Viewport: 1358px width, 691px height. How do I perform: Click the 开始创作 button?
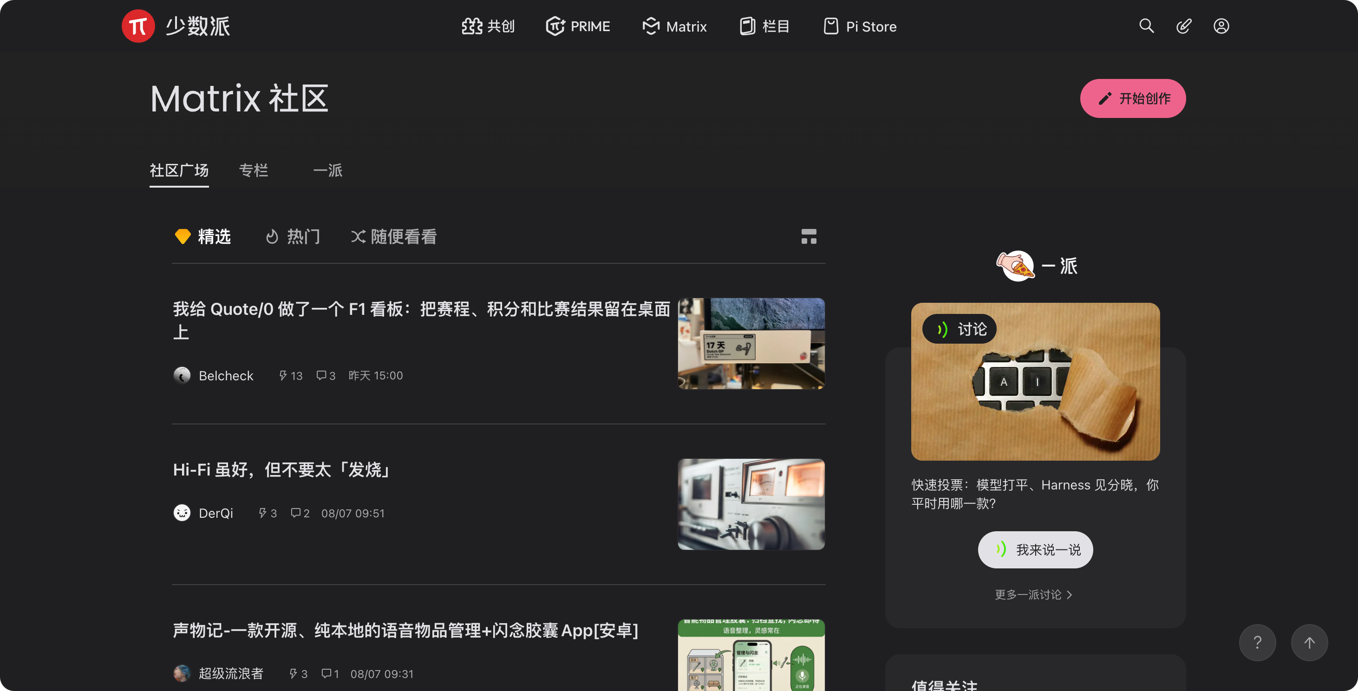tap(1133, 98)
